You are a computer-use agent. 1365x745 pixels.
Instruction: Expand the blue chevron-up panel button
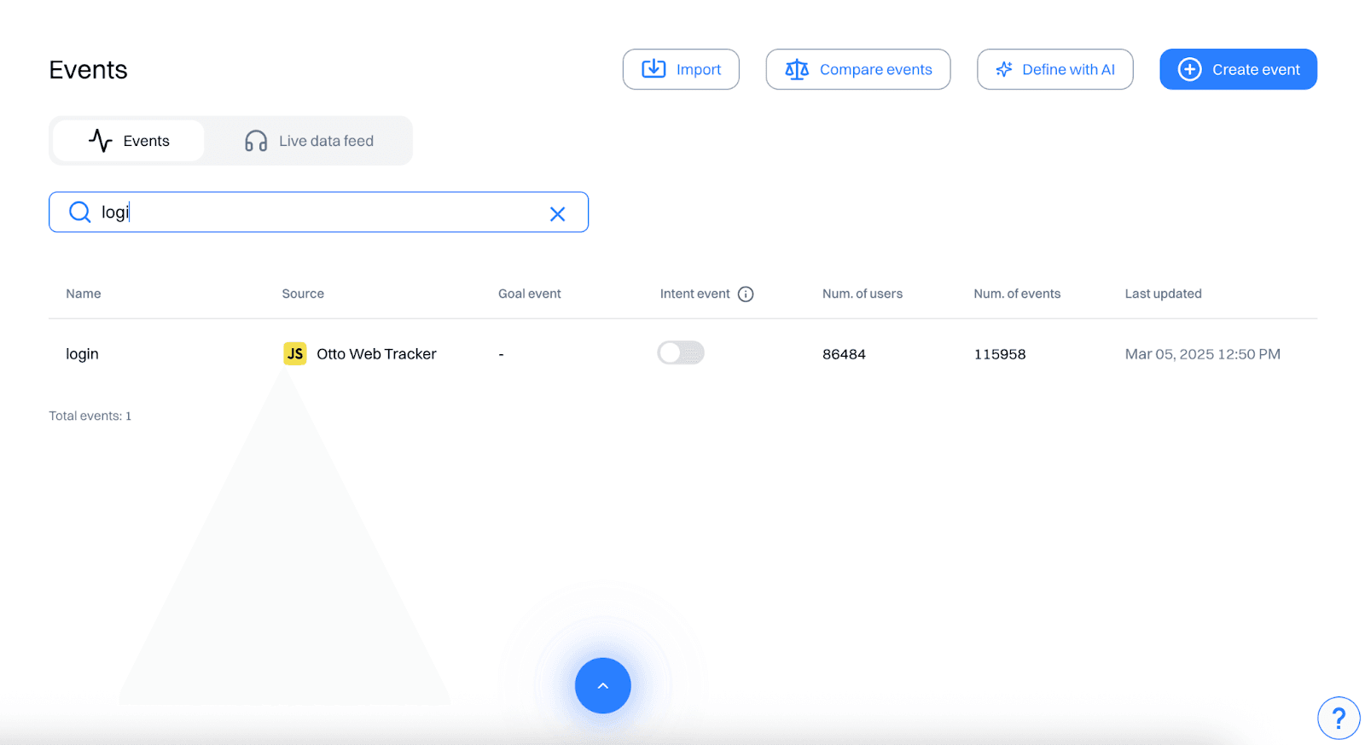[602, 685]
